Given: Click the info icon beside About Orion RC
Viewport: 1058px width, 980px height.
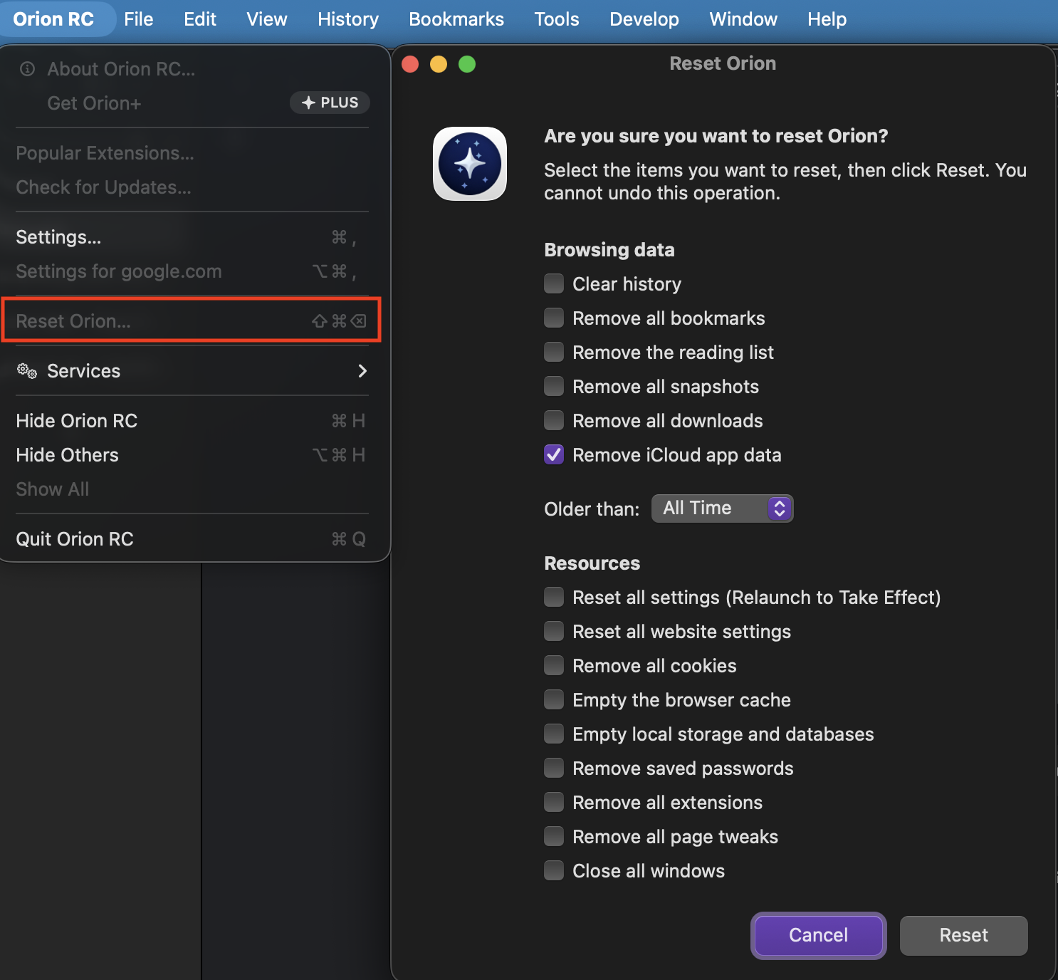Looking at the screenshot, I should pyautogui.click(x=28, y=69).
